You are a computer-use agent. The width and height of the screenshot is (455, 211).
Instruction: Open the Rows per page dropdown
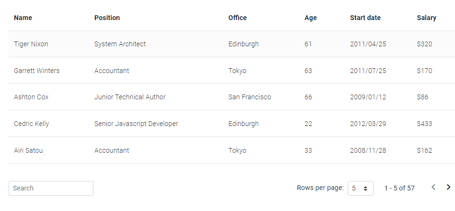point(360,188)
